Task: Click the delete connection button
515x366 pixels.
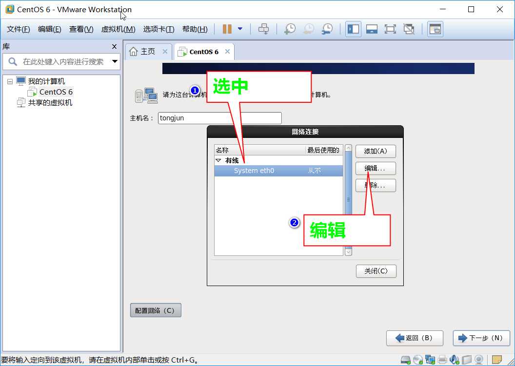Action: (x=376, y=186)
